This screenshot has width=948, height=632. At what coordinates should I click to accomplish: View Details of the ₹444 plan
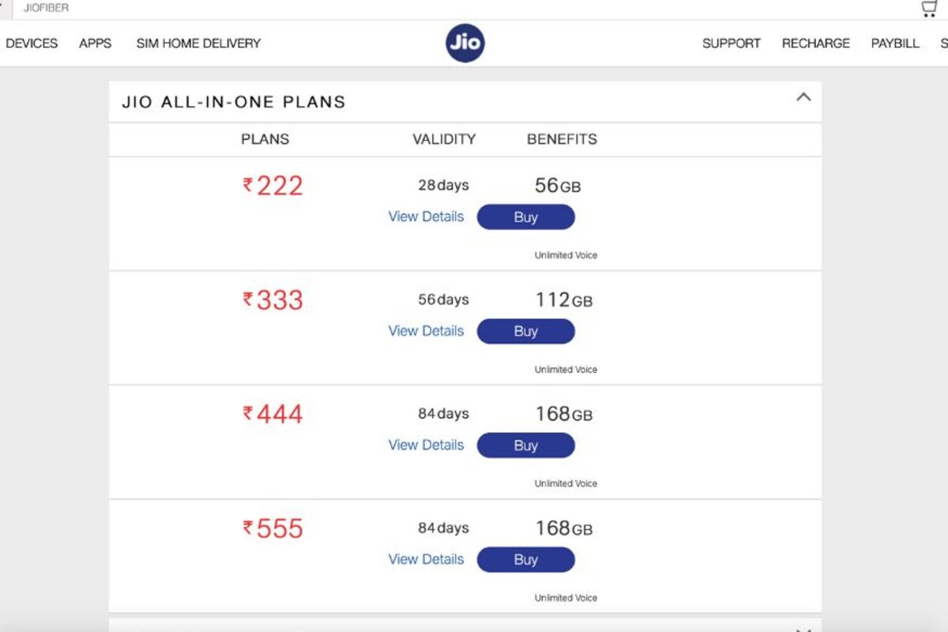click(426, 445)
